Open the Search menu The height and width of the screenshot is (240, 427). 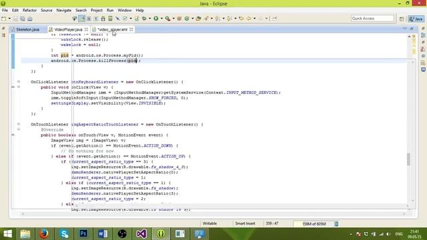pos(81,10)
